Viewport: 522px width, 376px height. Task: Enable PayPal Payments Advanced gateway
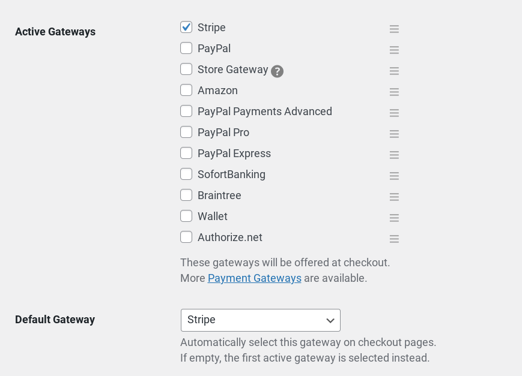point(186,111)
